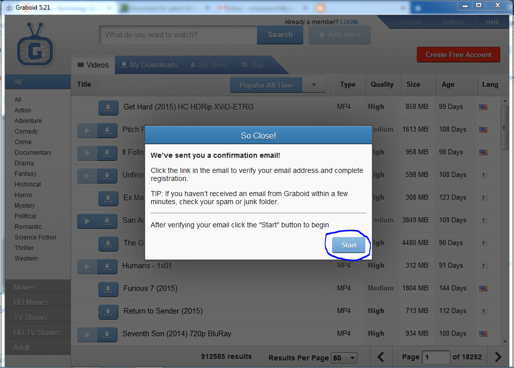
Task: Download Return to Sender (2015)
Action: click(x=108, y=312)
